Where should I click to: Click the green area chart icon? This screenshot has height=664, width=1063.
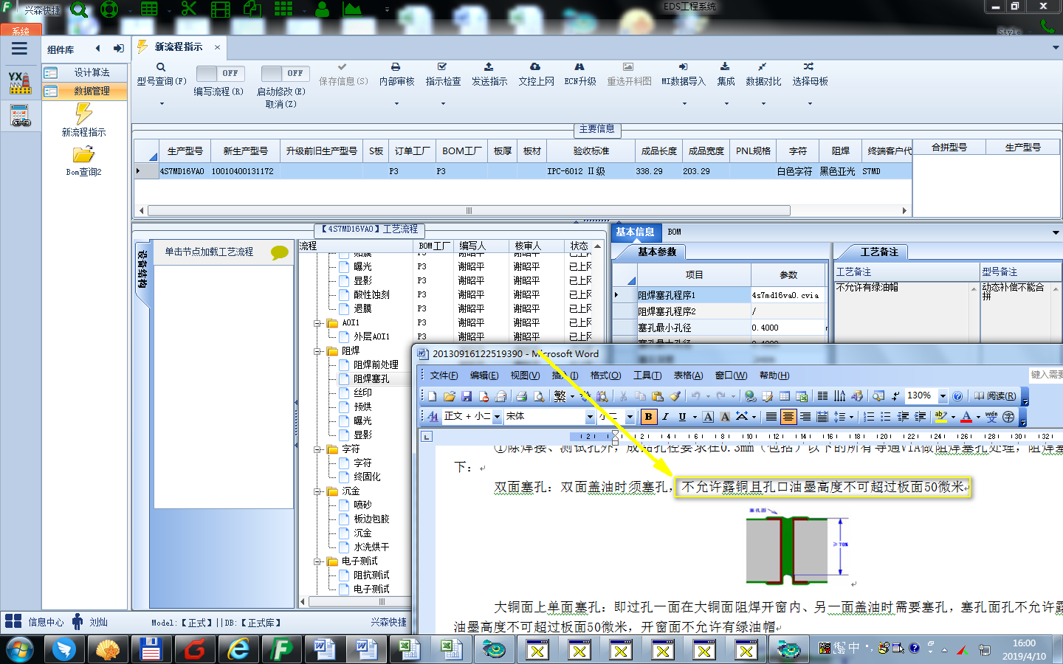[x=352, y=9]
